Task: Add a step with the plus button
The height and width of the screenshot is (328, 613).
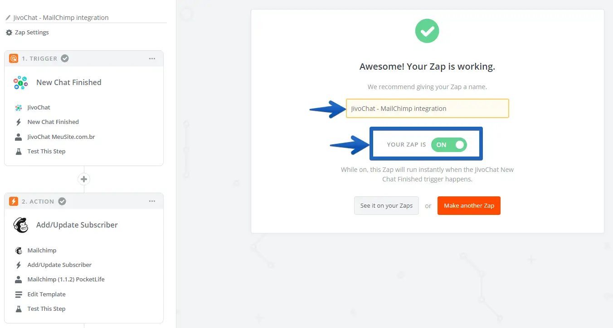Action: click(84, 179)
